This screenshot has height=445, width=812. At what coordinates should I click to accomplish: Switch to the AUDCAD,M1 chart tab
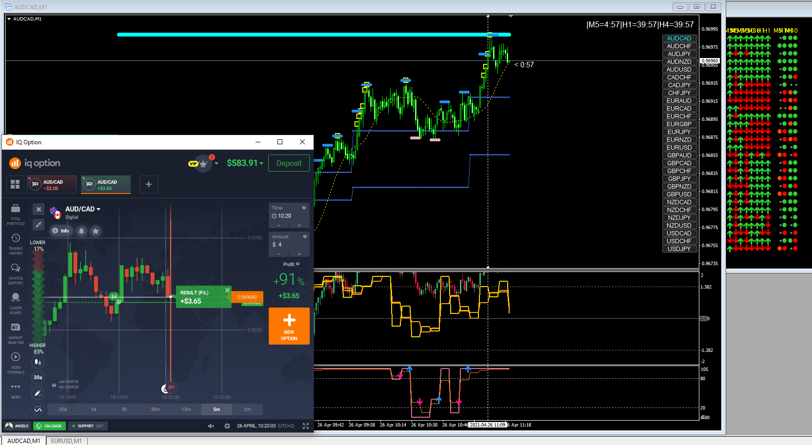click(x=24, y=441)
